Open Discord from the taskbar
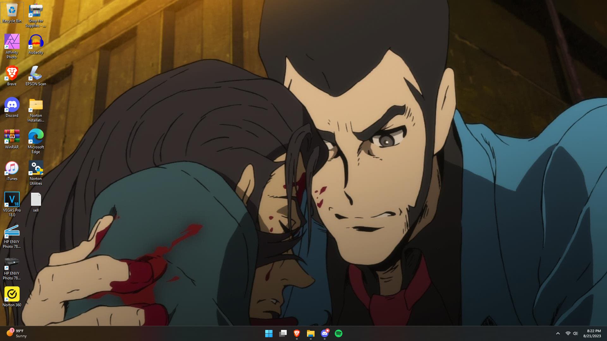 click(325, 333)
